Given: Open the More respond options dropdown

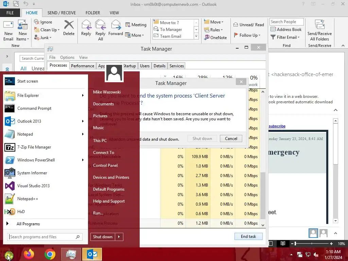Looking at the screenshot, I should (x=135, y=35).
